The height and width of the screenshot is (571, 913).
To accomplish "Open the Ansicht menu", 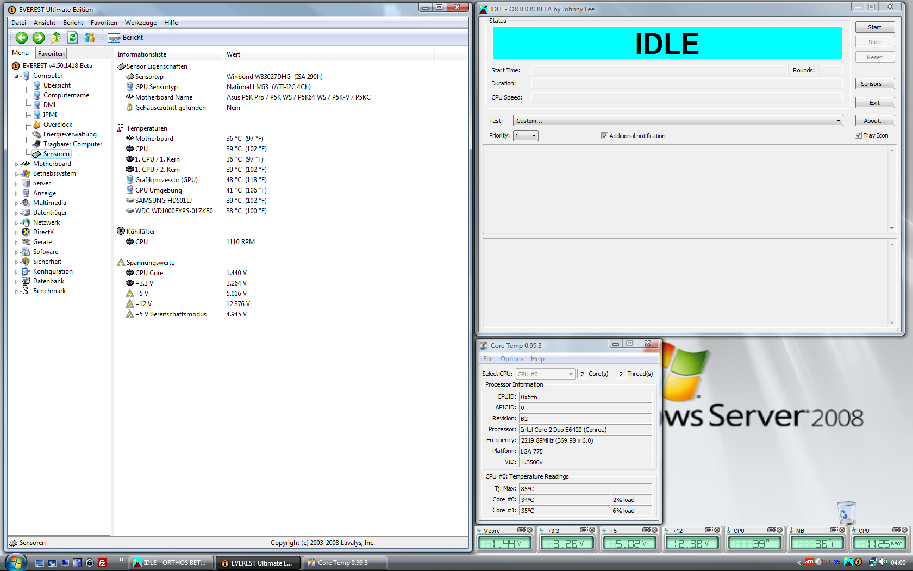I will click(x=45, y=23).
